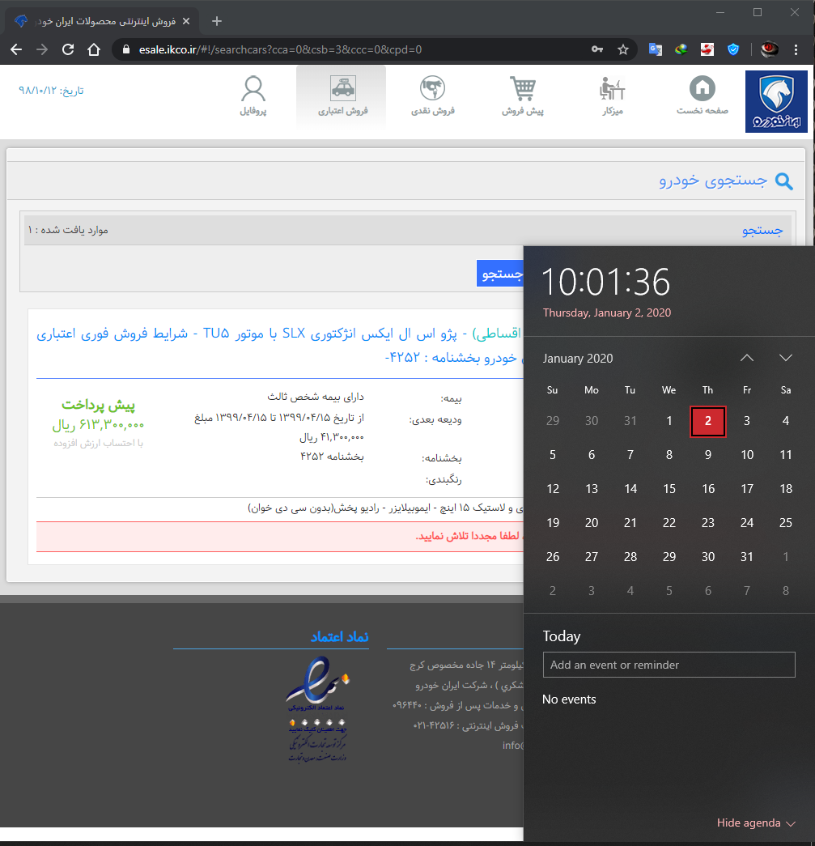Click the نماد اعتماد electronic trust badge
815x846 pixels.
(x=318, y=708)
